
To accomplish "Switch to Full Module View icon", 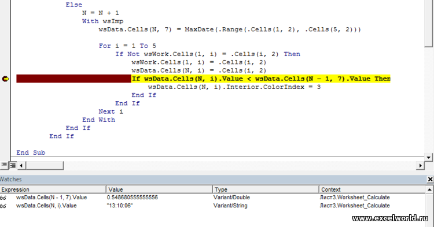I will (x=13, y=165).
